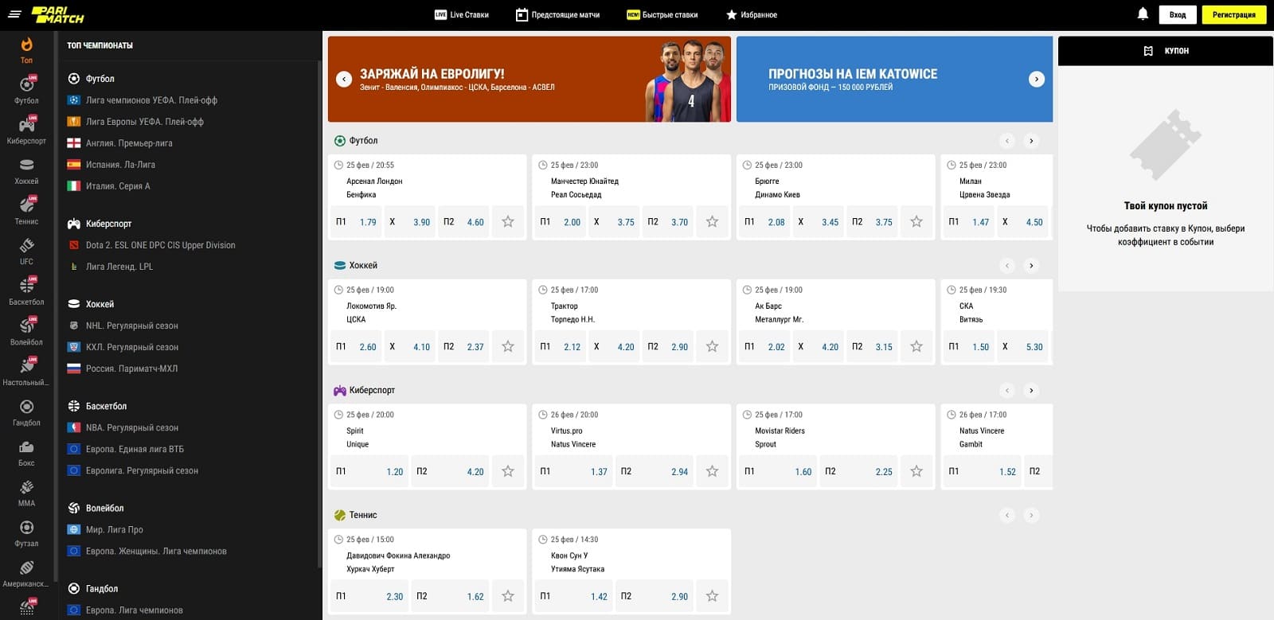Advance the hockey matches carousel right
The width and height of the screenshot is (1274, 620).
1031,266
